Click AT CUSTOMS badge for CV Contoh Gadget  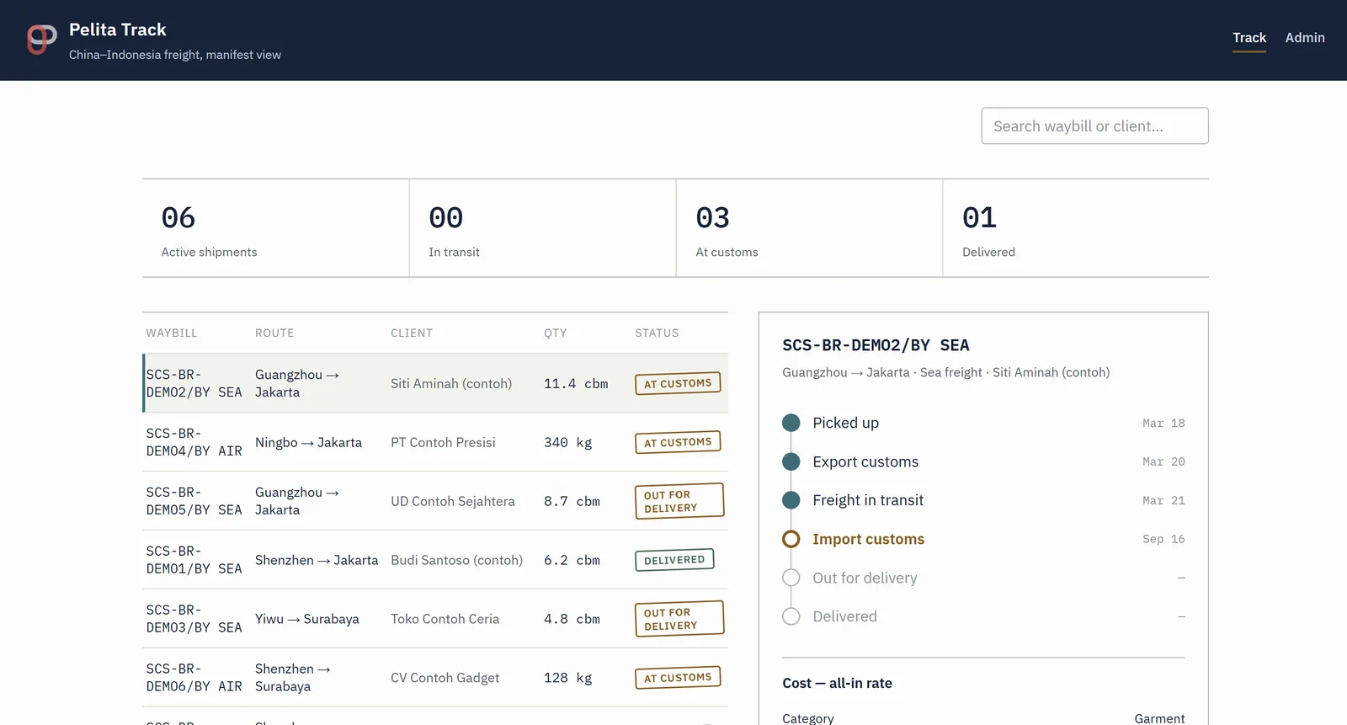tap(678, 678)
